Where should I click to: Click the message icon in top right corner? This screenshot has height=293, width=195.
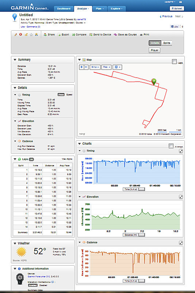[180, 2]
